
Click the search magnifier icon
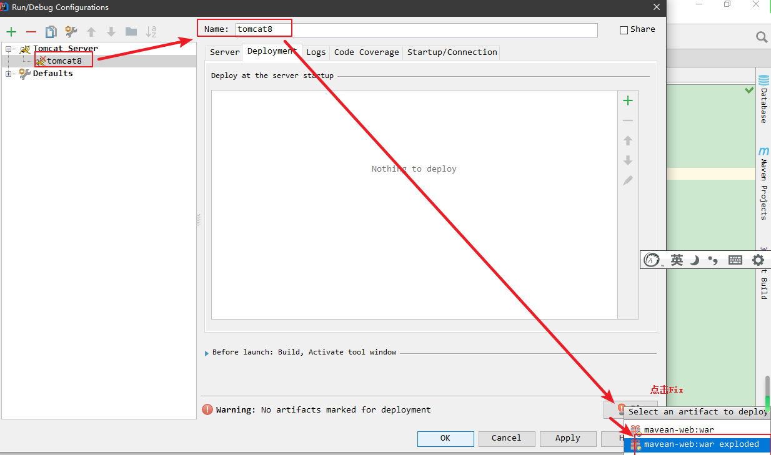point(762,37)
